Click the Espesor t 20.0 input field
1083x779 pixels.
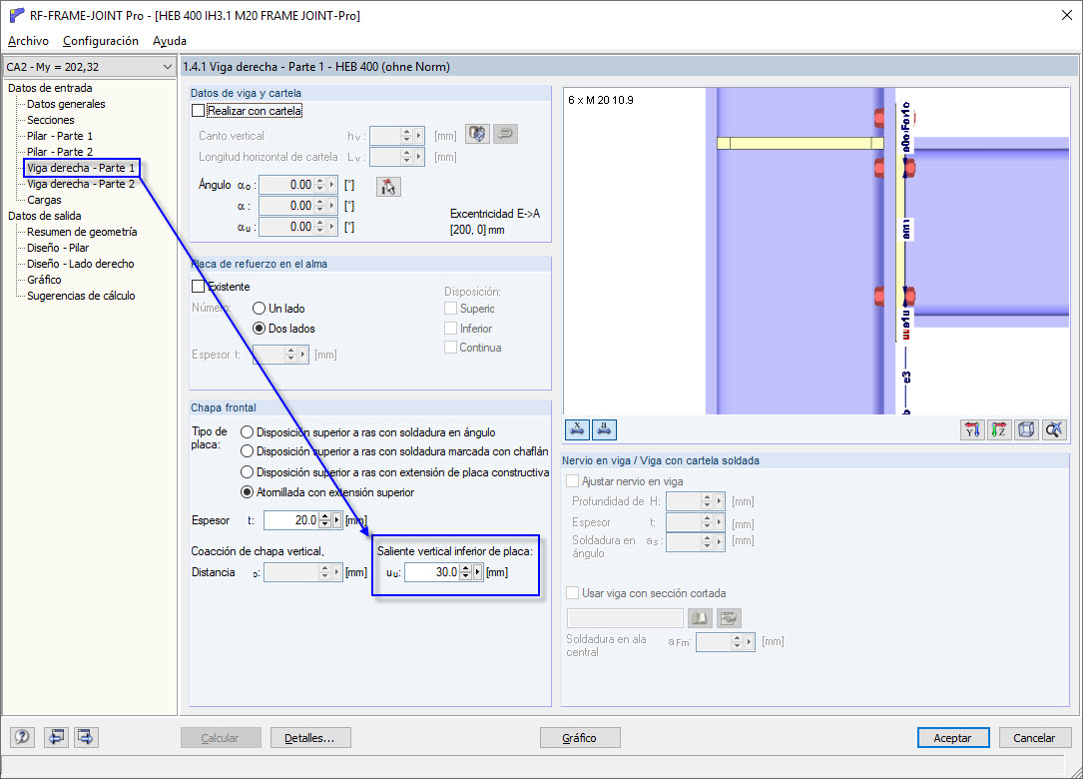[291, 519]
